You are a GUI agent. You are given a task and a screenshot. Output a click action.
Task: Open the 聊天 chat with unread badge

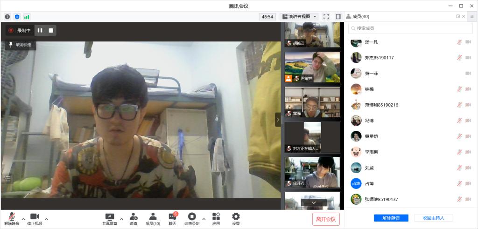(173, 218)
